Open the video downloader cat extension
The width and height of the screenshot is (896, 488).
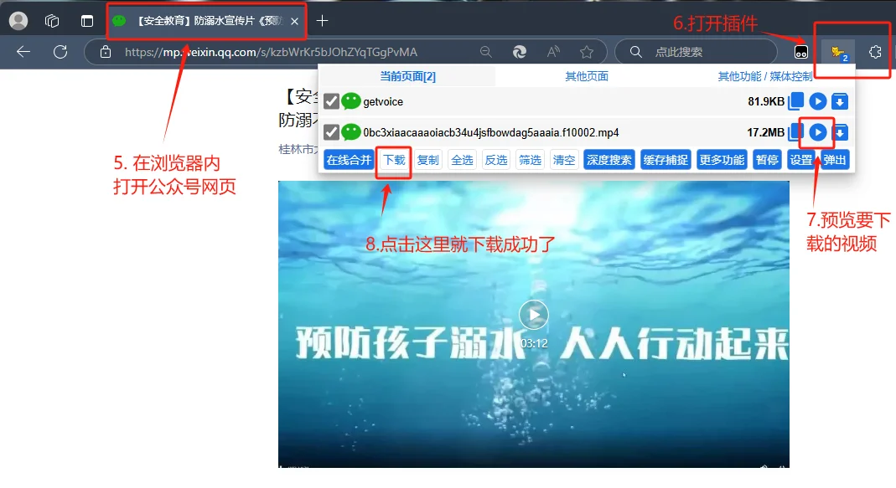(836, 52)
